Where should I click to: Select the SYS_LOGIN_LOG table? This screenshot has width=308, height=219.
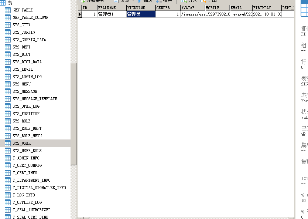coord(27,77)
